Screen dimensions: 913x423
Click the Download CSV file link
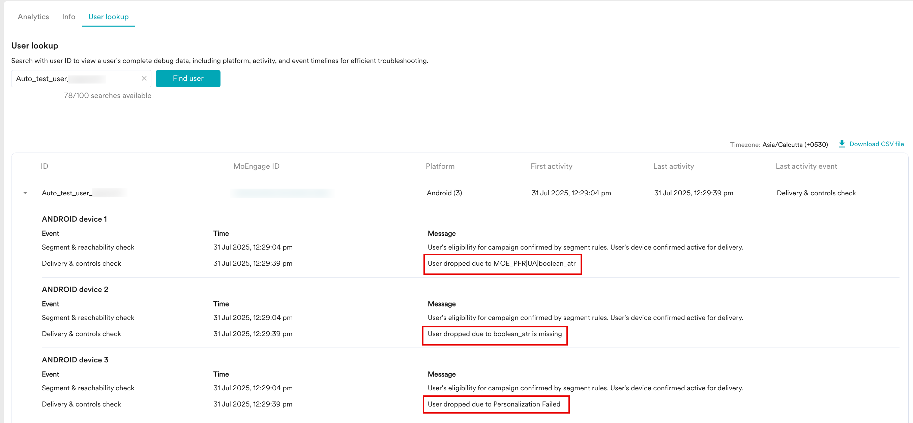coord(876,144)
